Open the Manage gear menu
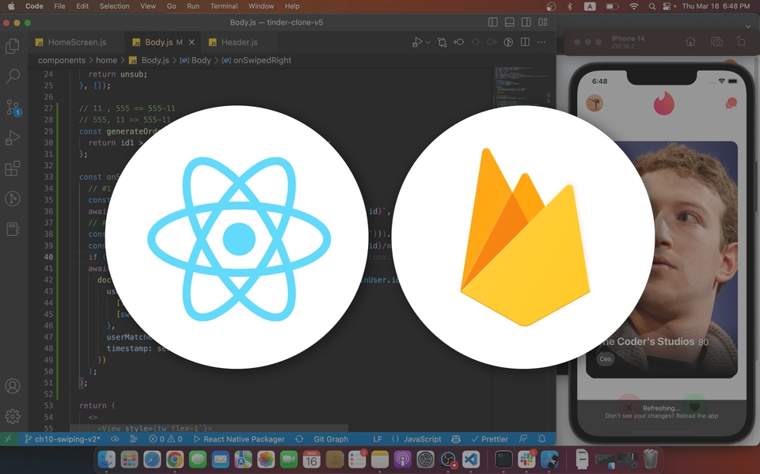Viewport: 760px width, 474px height. pos(13,416)
